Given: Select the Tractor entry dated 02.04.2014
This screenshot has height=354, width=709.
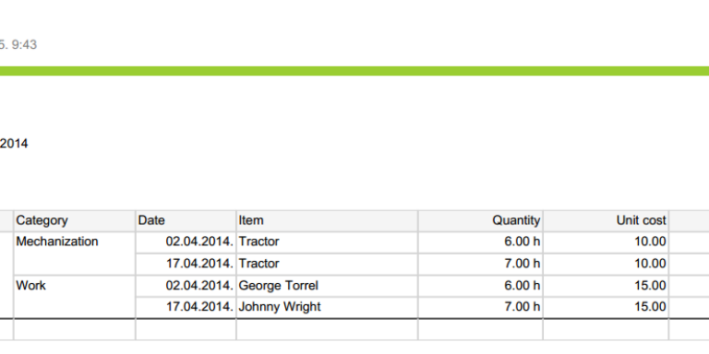Looking at the screenshot, I should coord(327,242).
